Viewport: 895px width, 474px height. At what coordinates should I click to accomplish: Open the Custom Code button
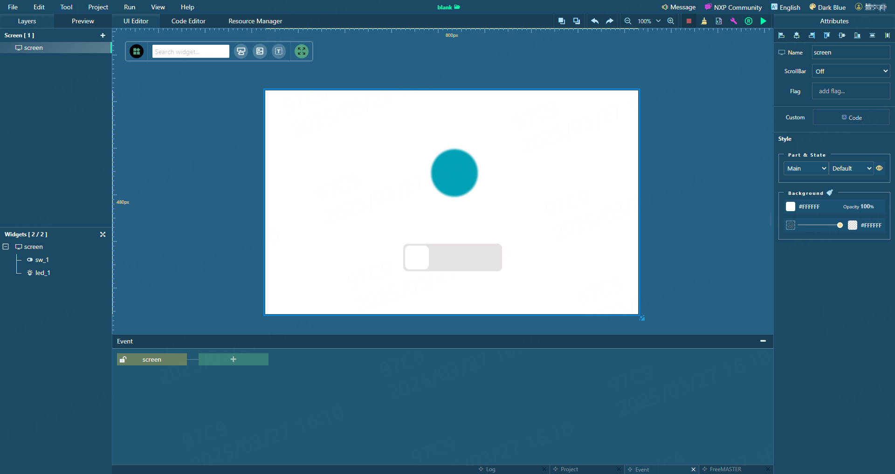pyautogui.click(x=851, y=117)
